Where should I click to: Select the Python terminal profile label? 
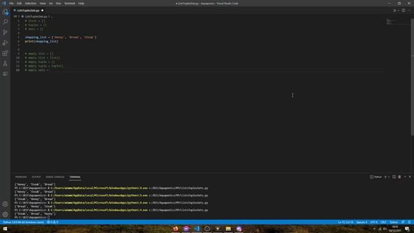[x=376, y=177]
